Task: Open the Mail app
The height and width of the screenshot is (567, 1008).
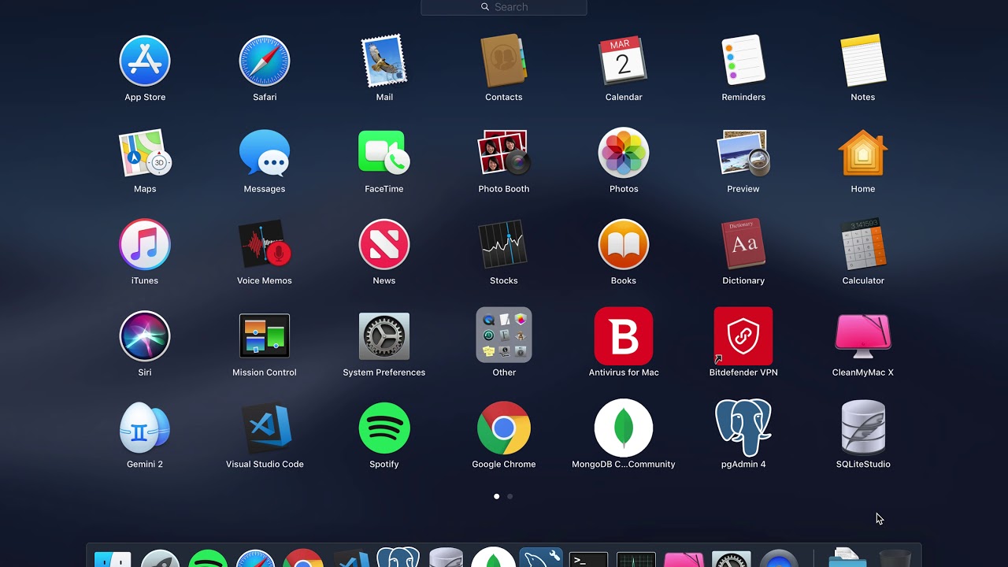Action: point(384,61)
